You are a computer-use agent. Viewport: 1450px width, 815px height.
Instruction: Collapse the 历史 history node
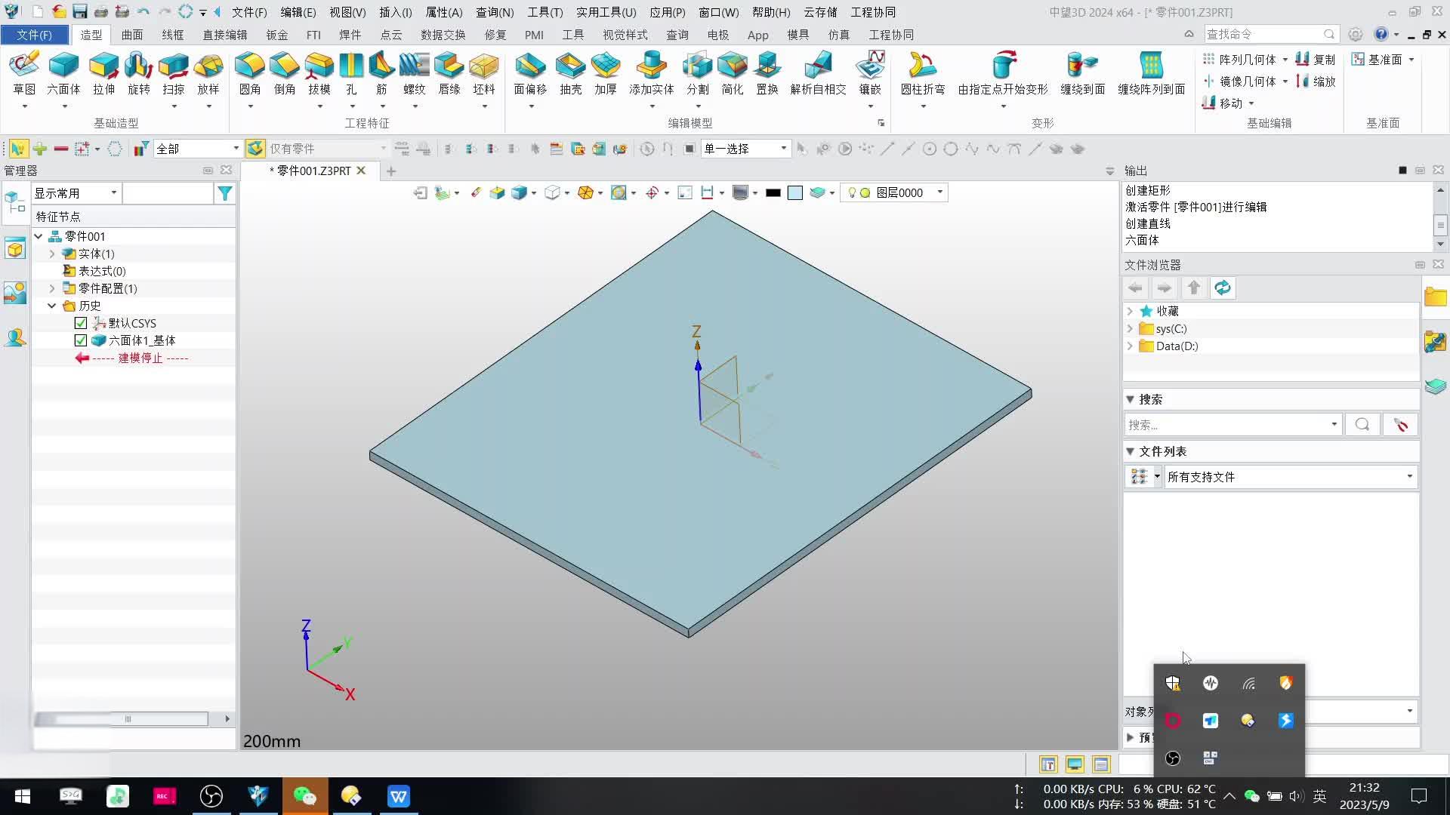pyautogui.click(x=52, y=306)
